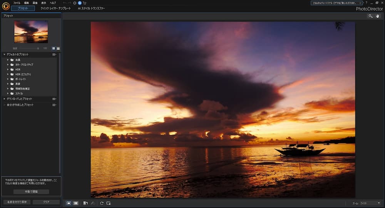385x208 pixels.
Task: Click the PhotoDirector logo icon
Action: tap(6, 6)
